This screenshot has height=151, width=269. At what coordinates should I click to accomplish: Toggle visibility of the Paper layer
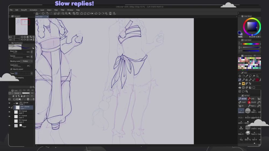click(x=9, y=126)
